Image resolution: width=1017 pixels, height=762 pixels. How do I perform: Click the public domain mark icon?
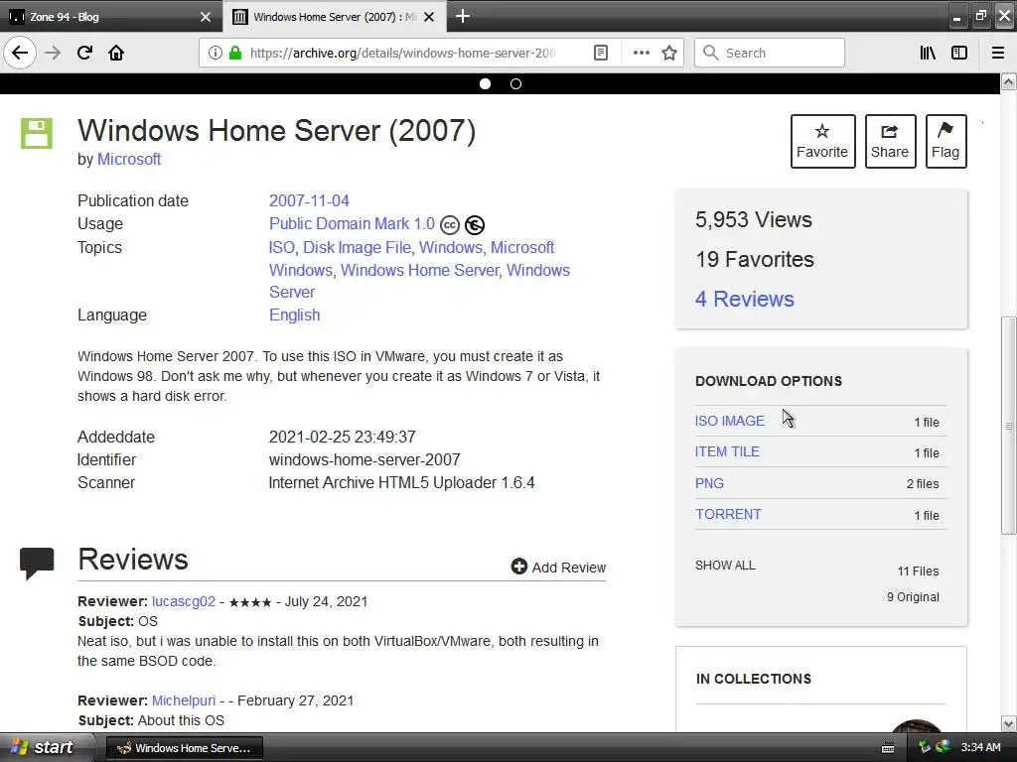coord(475,225)
